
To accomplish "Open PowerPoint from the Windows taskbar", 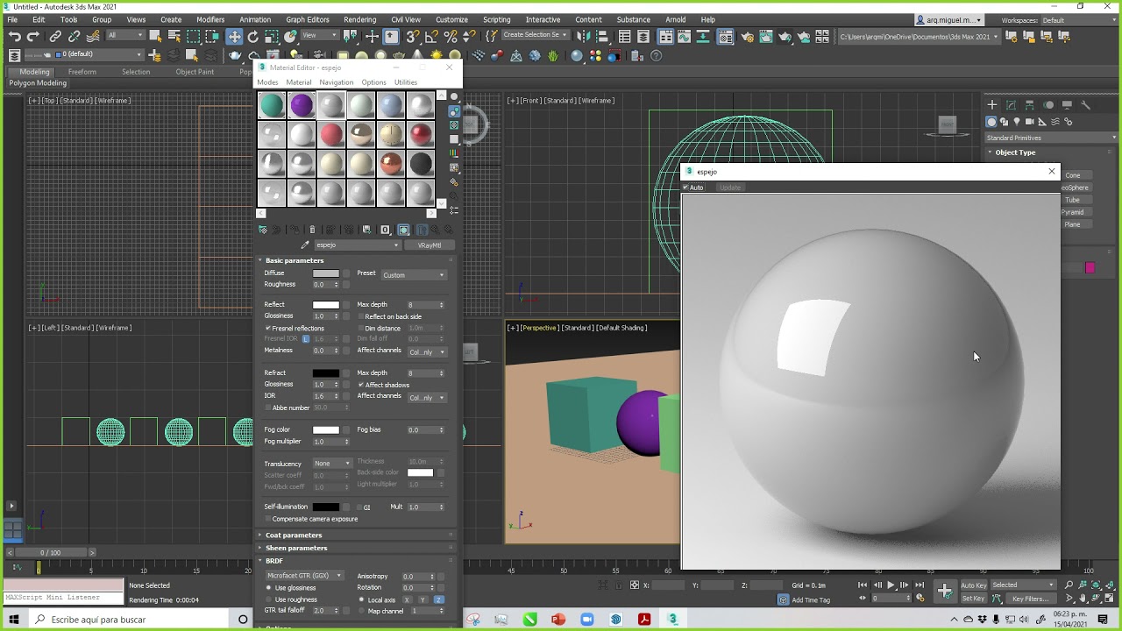I will click(558, 620).
